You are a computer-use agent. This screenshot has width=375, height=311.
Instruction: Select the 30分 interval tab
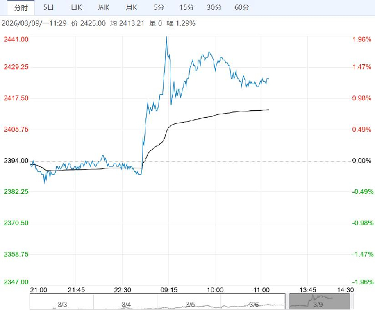(214, 7)
